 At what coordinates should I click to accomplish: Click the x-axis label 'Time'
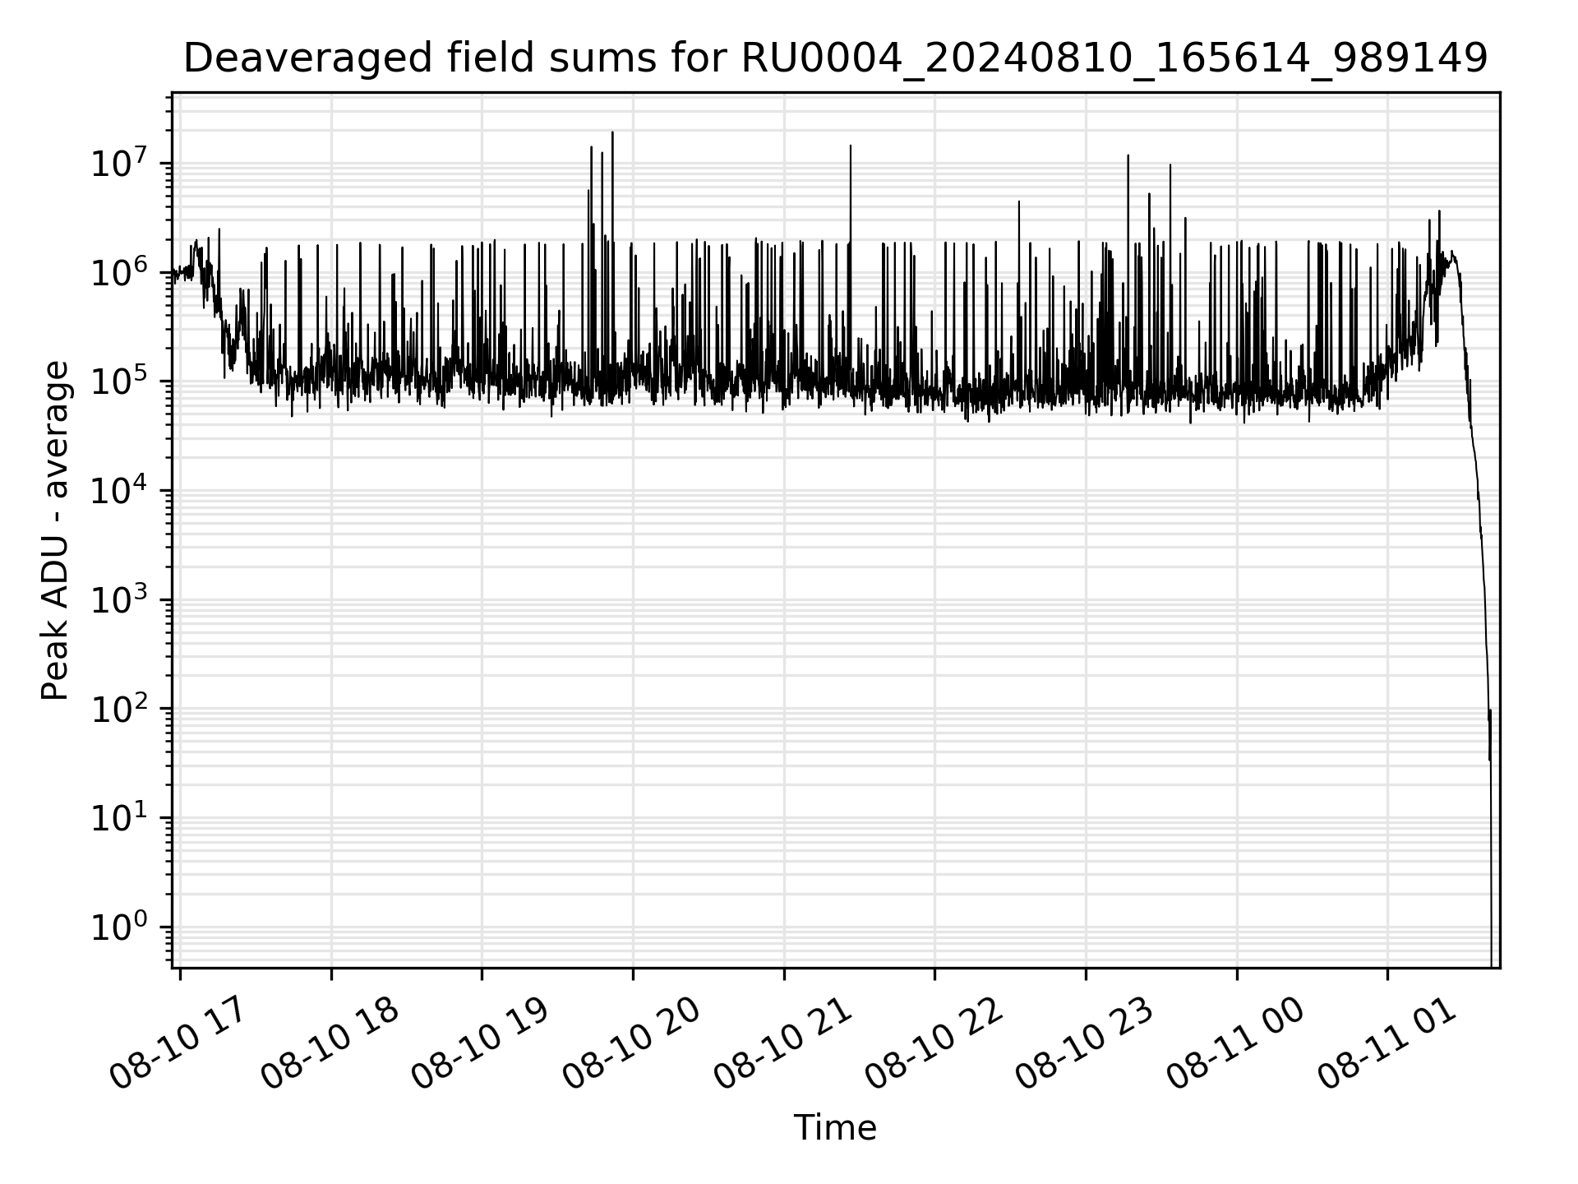[835, 1128]
